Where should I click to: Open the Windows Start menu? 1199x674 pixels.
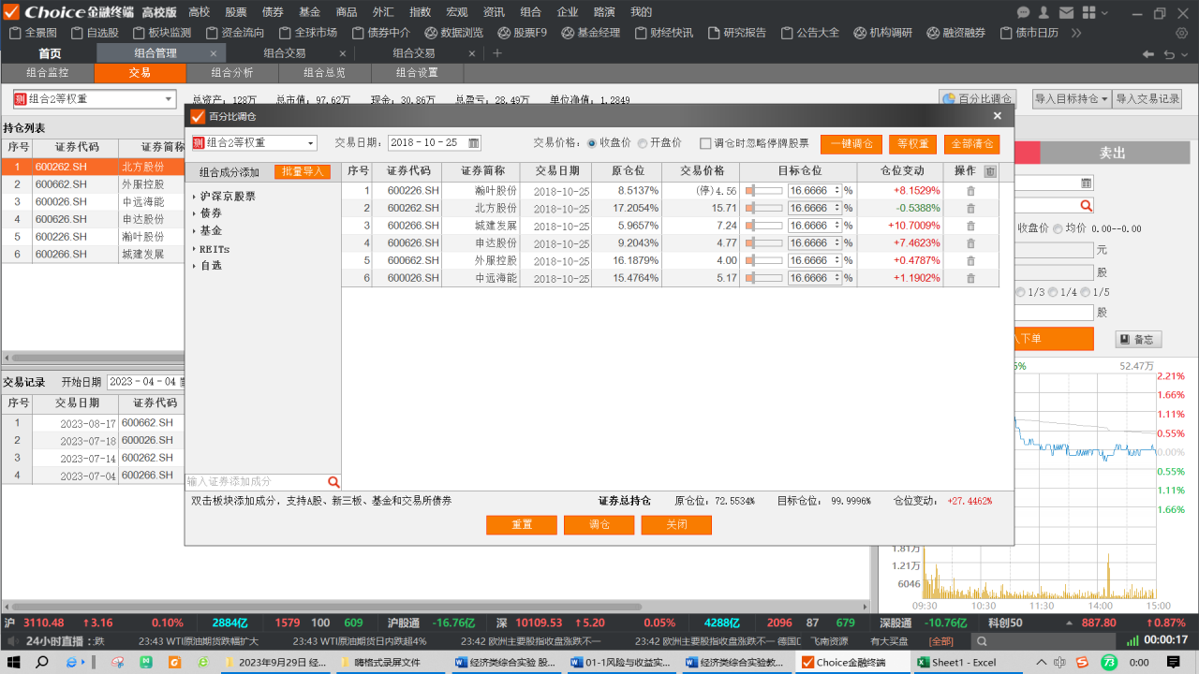[15, 662]
